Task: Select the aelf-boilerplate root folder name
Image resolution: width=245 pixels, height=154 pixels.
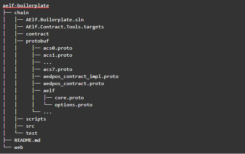Action: [26, 6]
